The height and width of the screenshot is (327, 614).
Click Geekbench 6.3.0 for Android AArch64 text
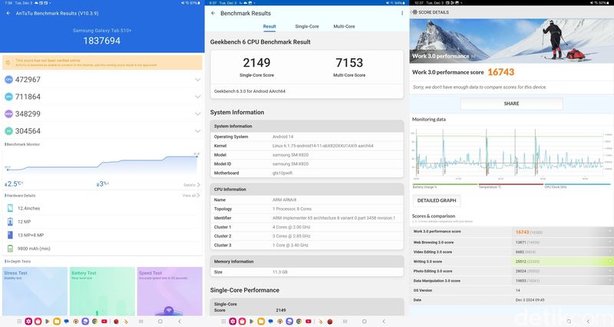pyautogui.click(x=249, y=91)
